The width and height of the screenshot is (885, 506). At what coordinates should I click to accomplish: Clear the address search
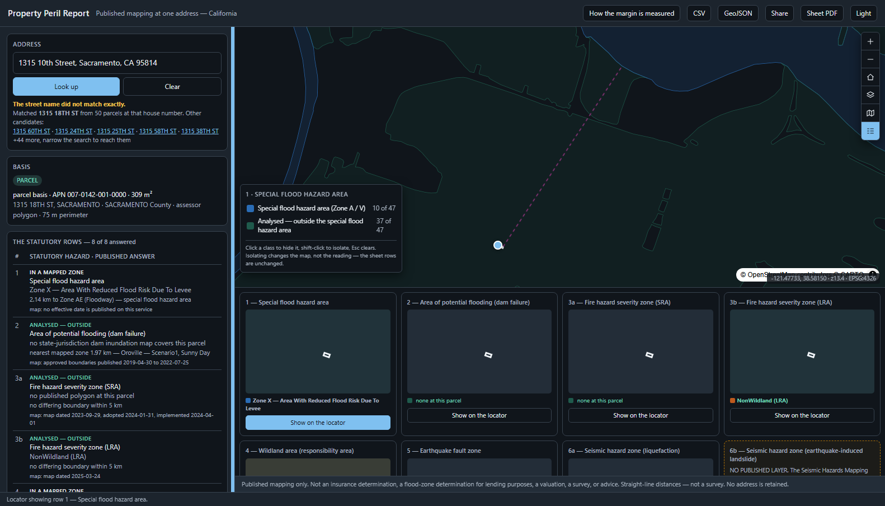[172, 87]
